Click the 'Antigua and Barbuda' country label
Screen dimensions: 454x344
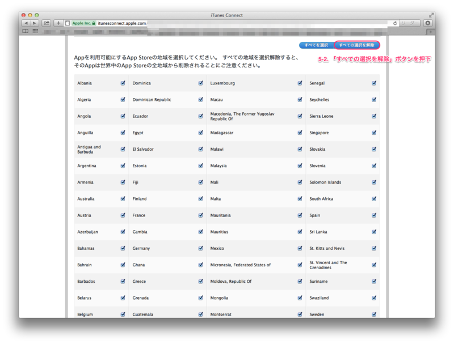tap(89, 149)
